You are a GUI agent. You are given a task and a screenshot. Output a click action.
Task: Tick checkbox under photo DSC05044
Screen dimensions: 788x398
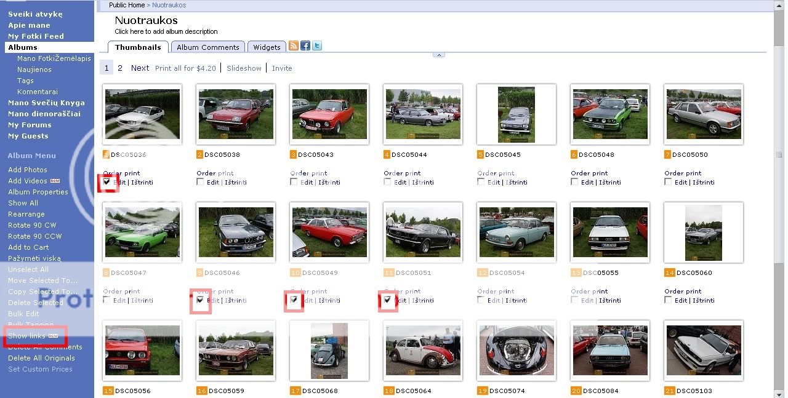(387, 182)
